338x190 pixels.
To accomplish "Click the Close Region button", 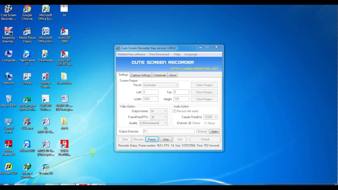I will 204,99.
